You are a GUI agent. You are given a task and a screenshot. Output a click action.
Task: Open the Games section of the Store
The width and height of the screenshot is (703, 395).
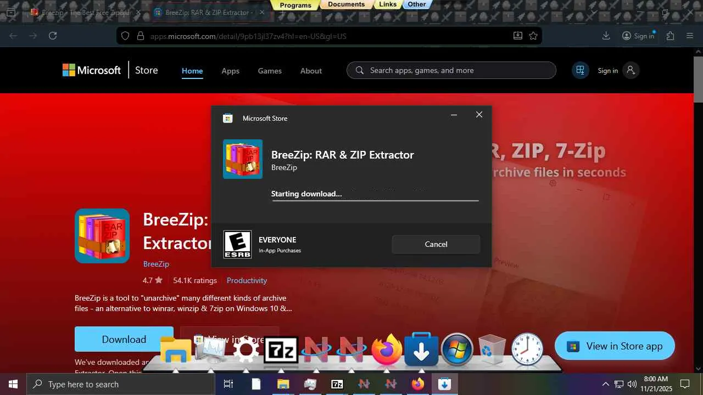pos(270,71)
